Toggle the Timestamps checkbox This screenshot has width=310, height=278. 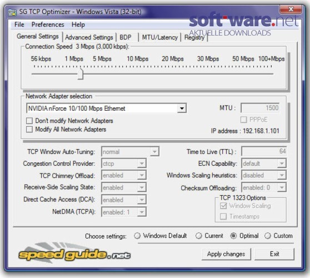223,216
